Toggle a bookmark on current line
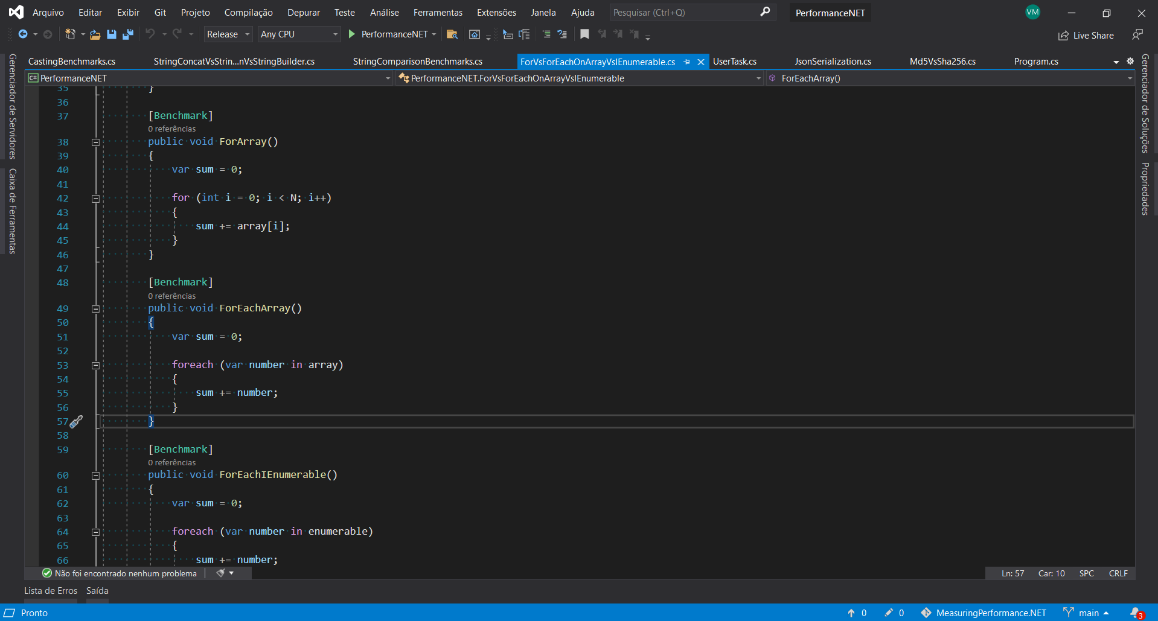This screenshot has width=1158, height=621. click(x=584, y=34)
